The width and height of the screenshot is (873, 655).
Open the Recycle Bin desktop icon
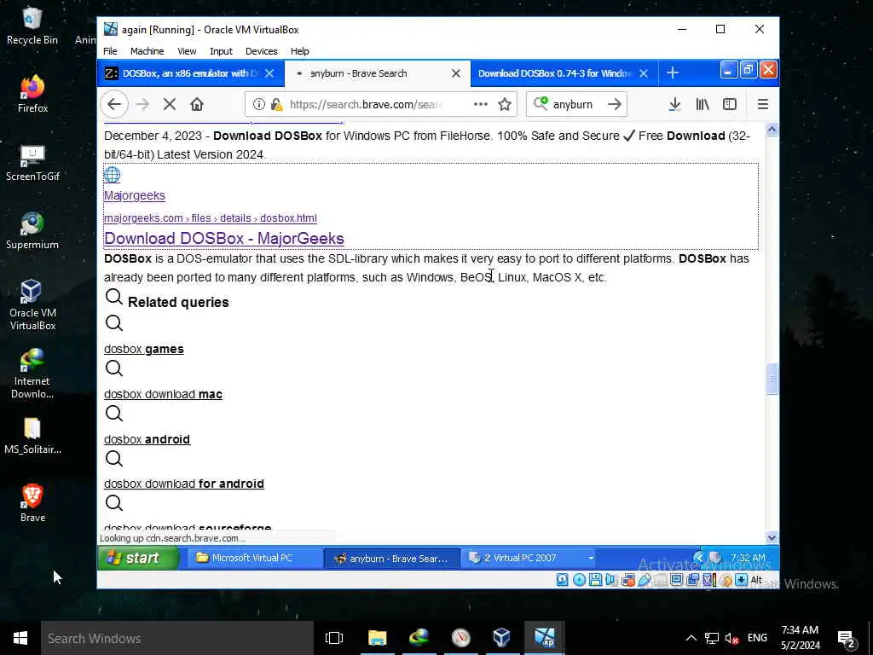pos(32,26)
